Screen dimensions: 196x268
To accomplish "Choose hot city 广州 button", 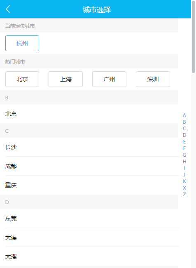I will pyautogui.click(x=109, y=79).
